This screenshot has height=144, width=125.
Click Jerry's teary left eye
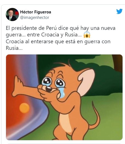tap(47, 81)
